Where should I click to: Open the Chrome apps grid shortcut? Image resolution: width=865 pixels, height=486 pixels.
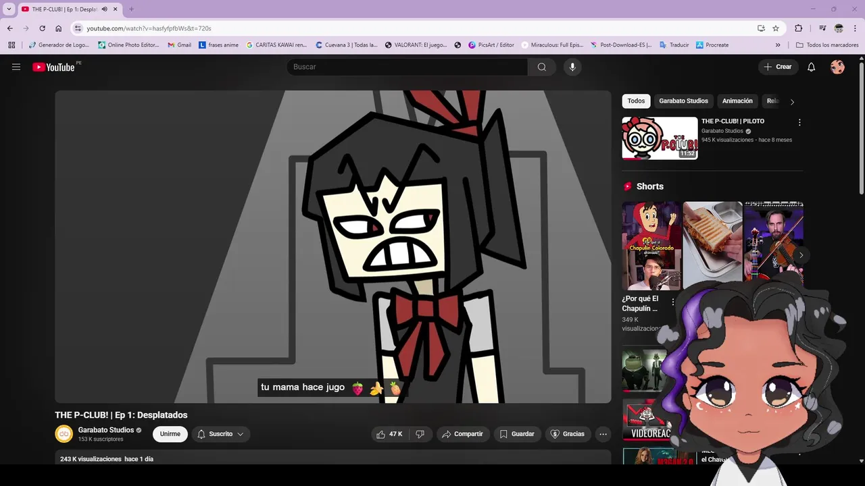coord(11,45)
